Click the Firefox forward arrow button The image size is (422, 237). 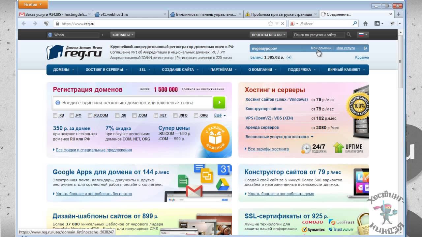point(35,24)
